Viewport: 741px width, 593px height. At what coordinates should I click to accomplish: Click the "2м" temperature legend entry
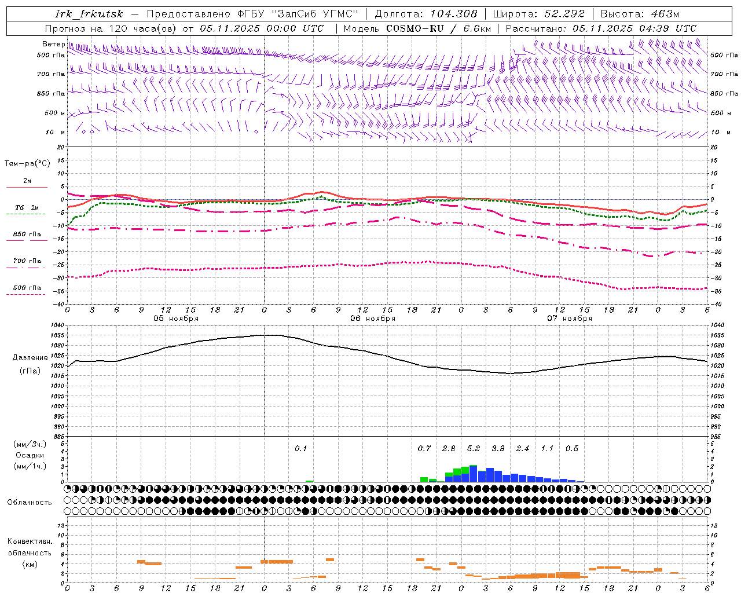(x=27, y=181)
